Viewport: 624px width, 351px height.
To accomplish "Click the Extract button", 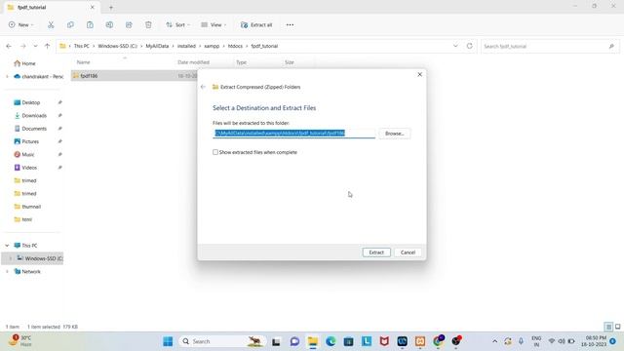I will click(x=376, y=253).
